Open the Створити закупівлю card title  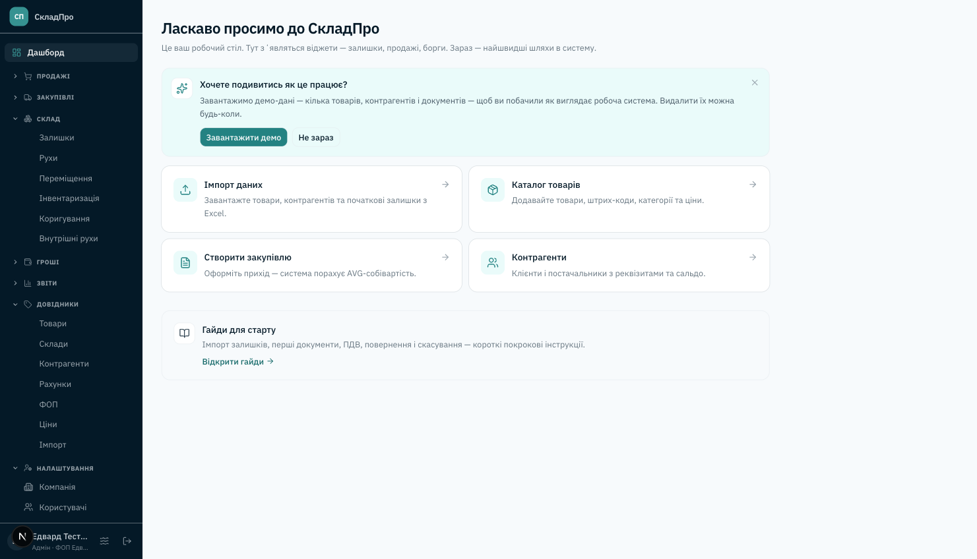tap(248, 258)
